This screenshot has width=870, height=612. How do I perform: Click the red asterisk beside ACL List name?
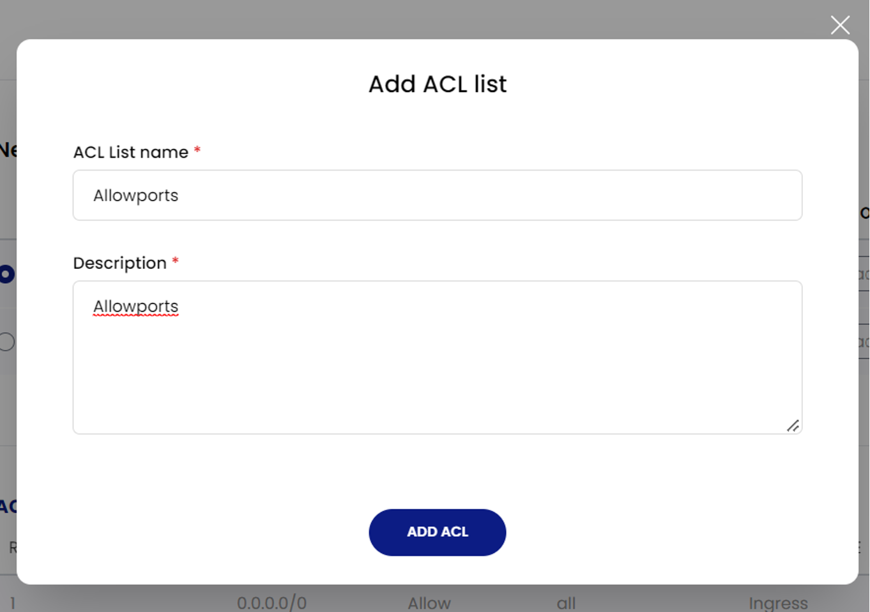tap(197, 149)
